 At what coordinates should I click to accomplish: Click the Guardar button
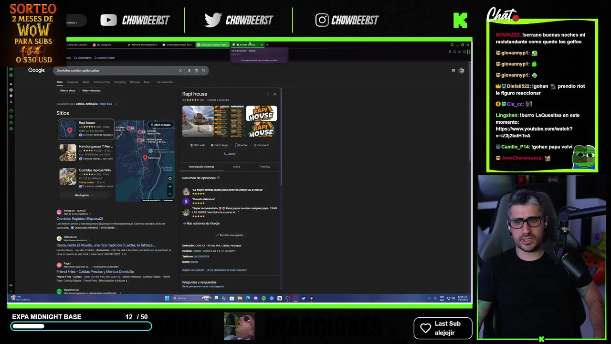coord(241,145)
